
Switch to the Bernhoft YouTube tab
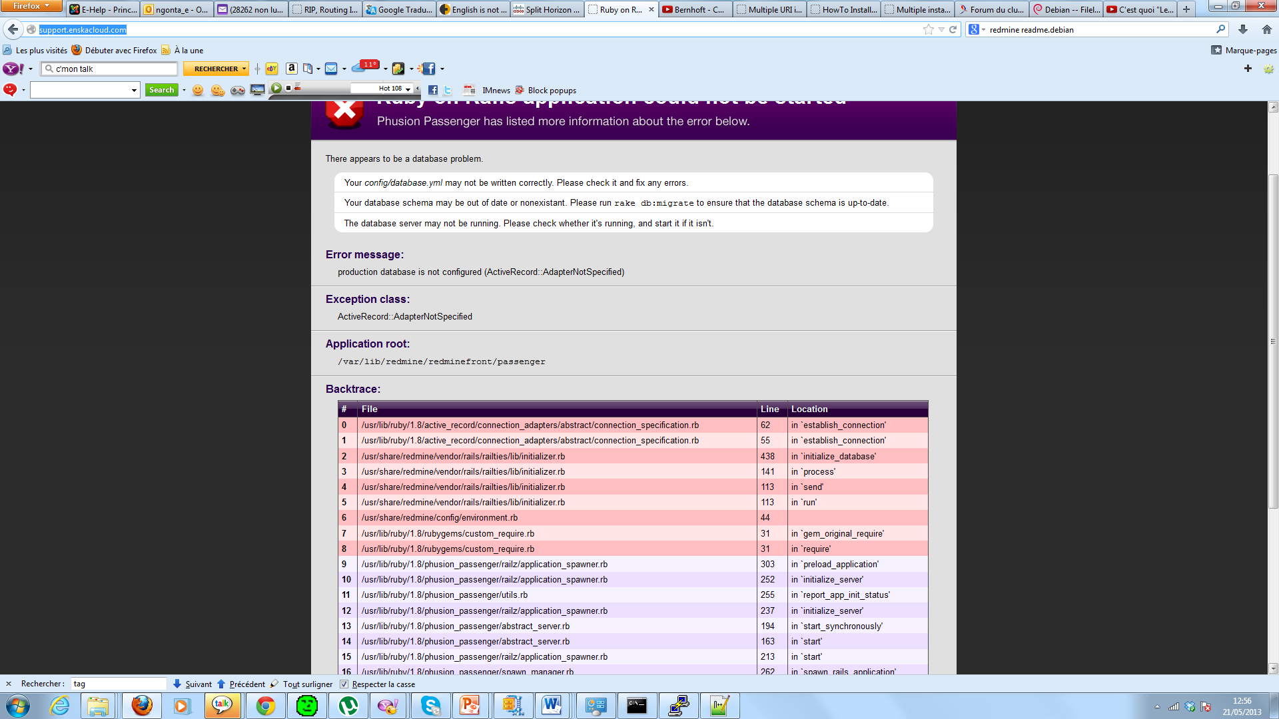pyautogui.click(x=695, y=9)
